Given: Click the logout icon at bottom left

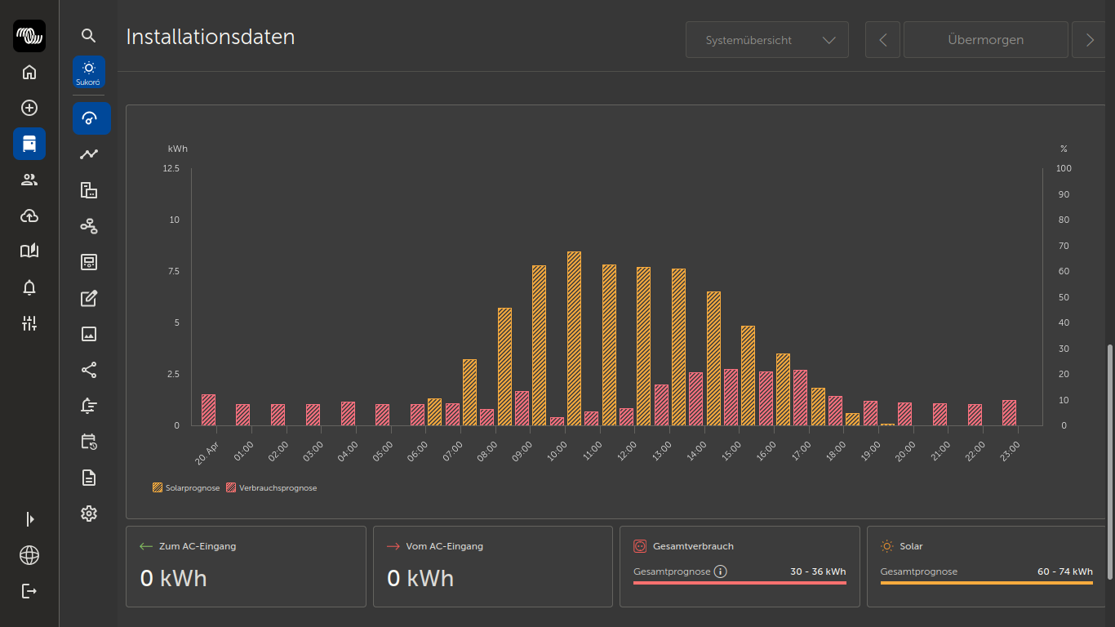Looking at the screenshot, I should (x=29, y=591).
